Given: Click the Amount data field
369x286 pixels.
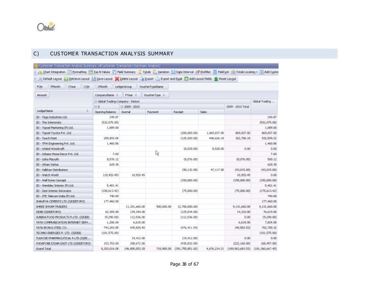Looking at the screenshot, I should click(x=42, y=95).
